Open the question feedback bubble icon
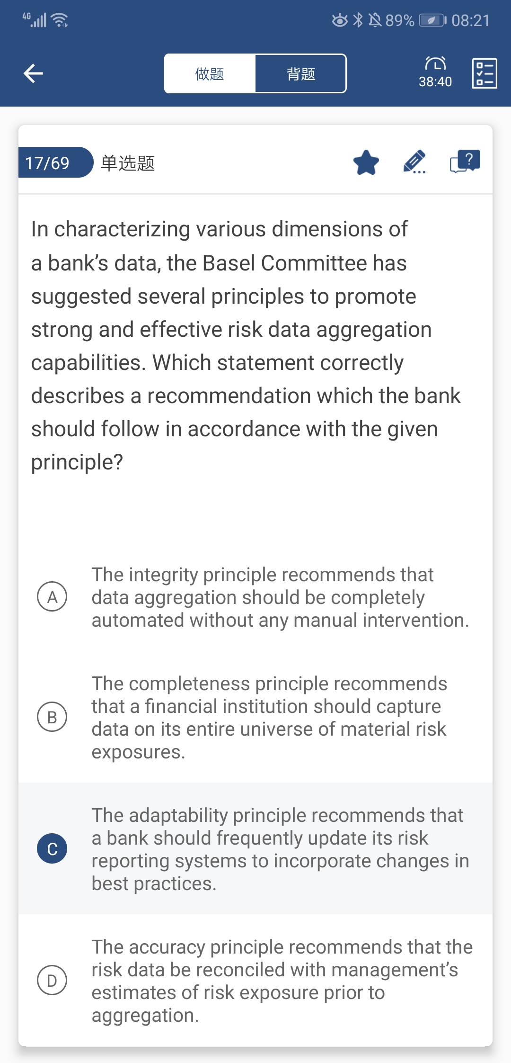Image resolution: width=511 pixels, height=1063 pixels. 465,162
